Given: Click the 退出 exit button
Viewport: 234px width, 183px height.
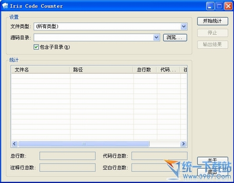Looking at the screenshot, I should [x=212, y=172].
